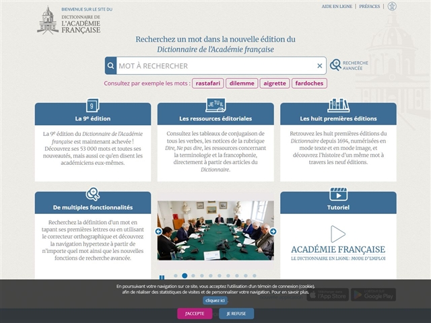Play the tutorial video with the play triangle
The image size is (431, 323).
coord(338,234)
